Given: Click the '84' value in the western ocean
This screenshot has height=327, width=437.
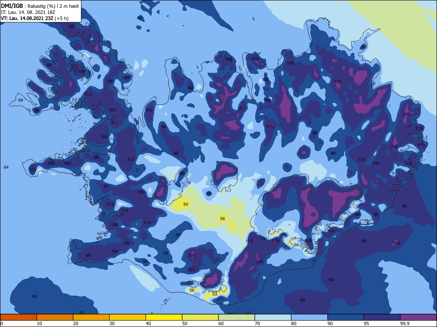Looking at the screenshot, I should (6, 167).
